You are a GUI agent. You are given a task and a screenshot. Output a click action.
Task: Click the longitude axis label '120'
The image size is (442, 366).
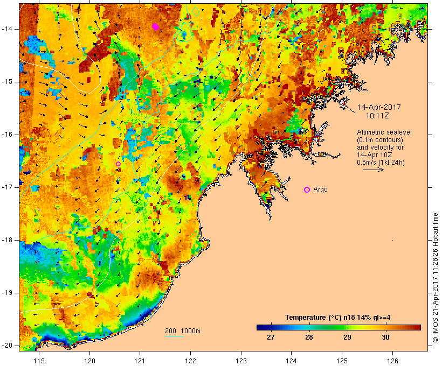click(89, 361)
